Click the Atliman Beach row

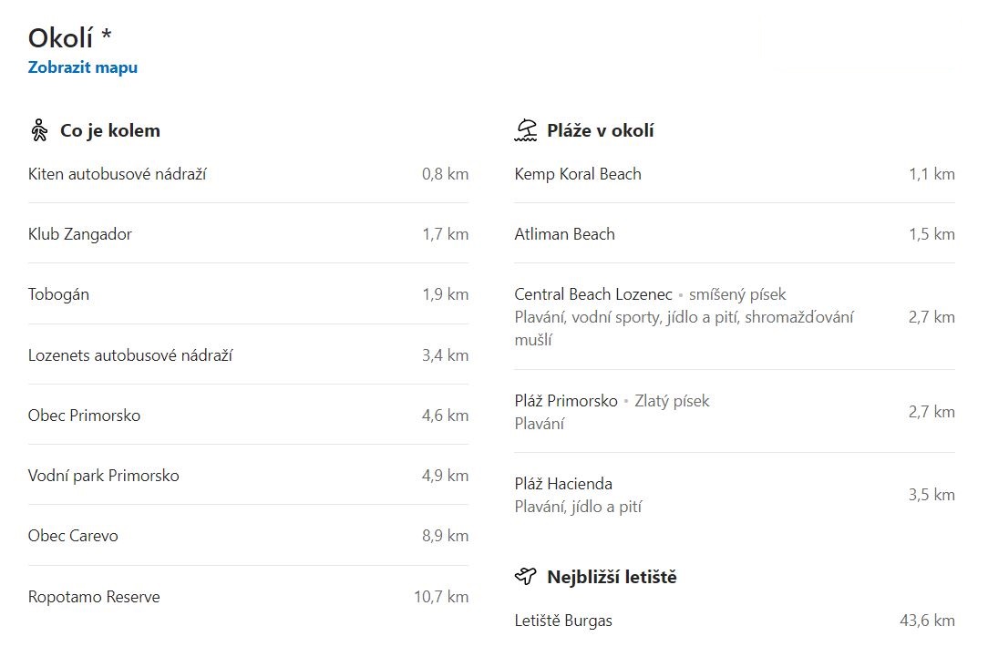[735, 234]
